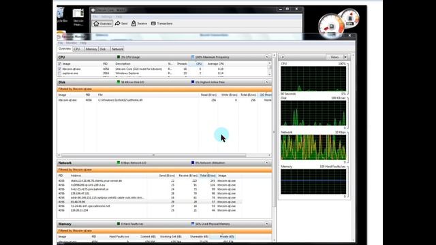
Task: Open Send in the Litecoin Core window
Action: coord(121,24)
